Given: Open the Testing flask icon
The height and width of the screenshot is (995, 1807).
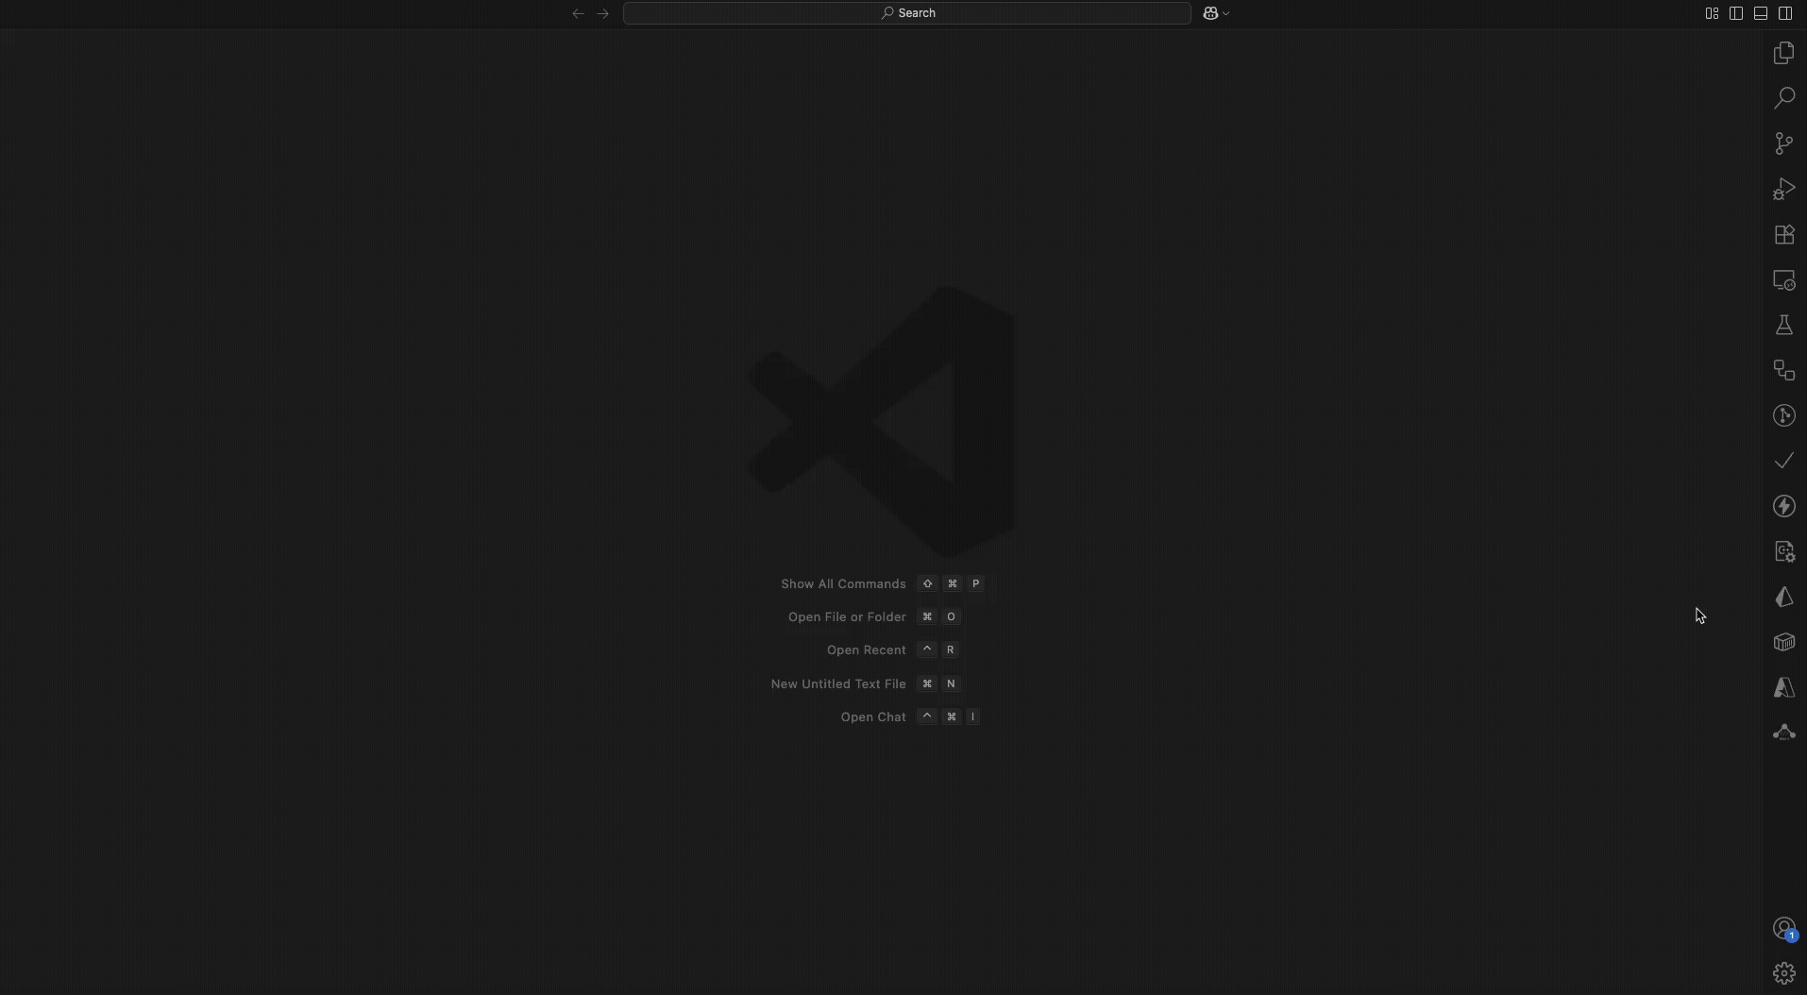Looking at the screenshot, I should tap(1783, 325).
